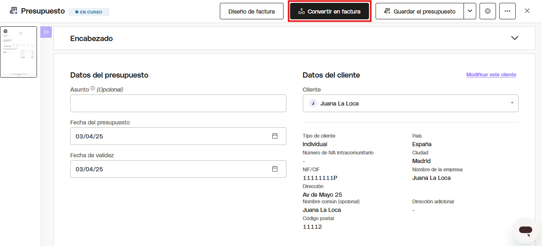
Task: Click Guardar el presupuesto button
Action: click(420, 11)
